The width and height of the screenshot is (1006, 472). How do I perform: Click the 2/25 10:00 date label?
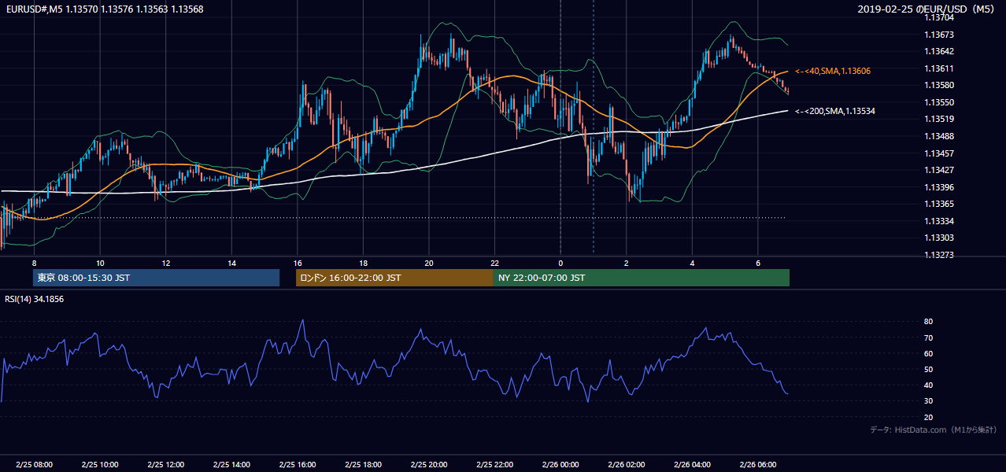[x=100, y=465]
